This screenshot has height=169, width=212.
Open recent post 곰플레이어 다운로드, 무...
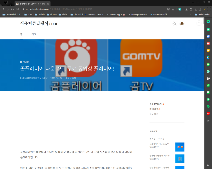(x=160, y=144)
